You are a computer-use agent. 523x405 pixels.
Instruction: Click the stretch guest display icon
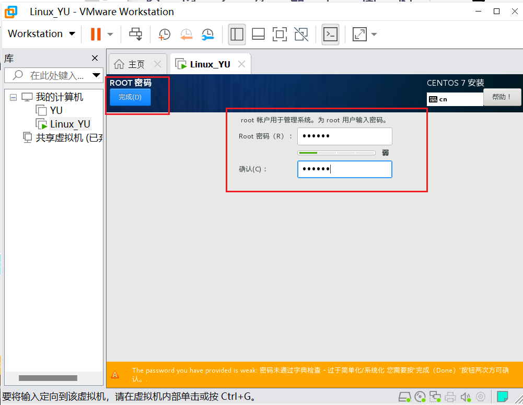click(359, 34)
